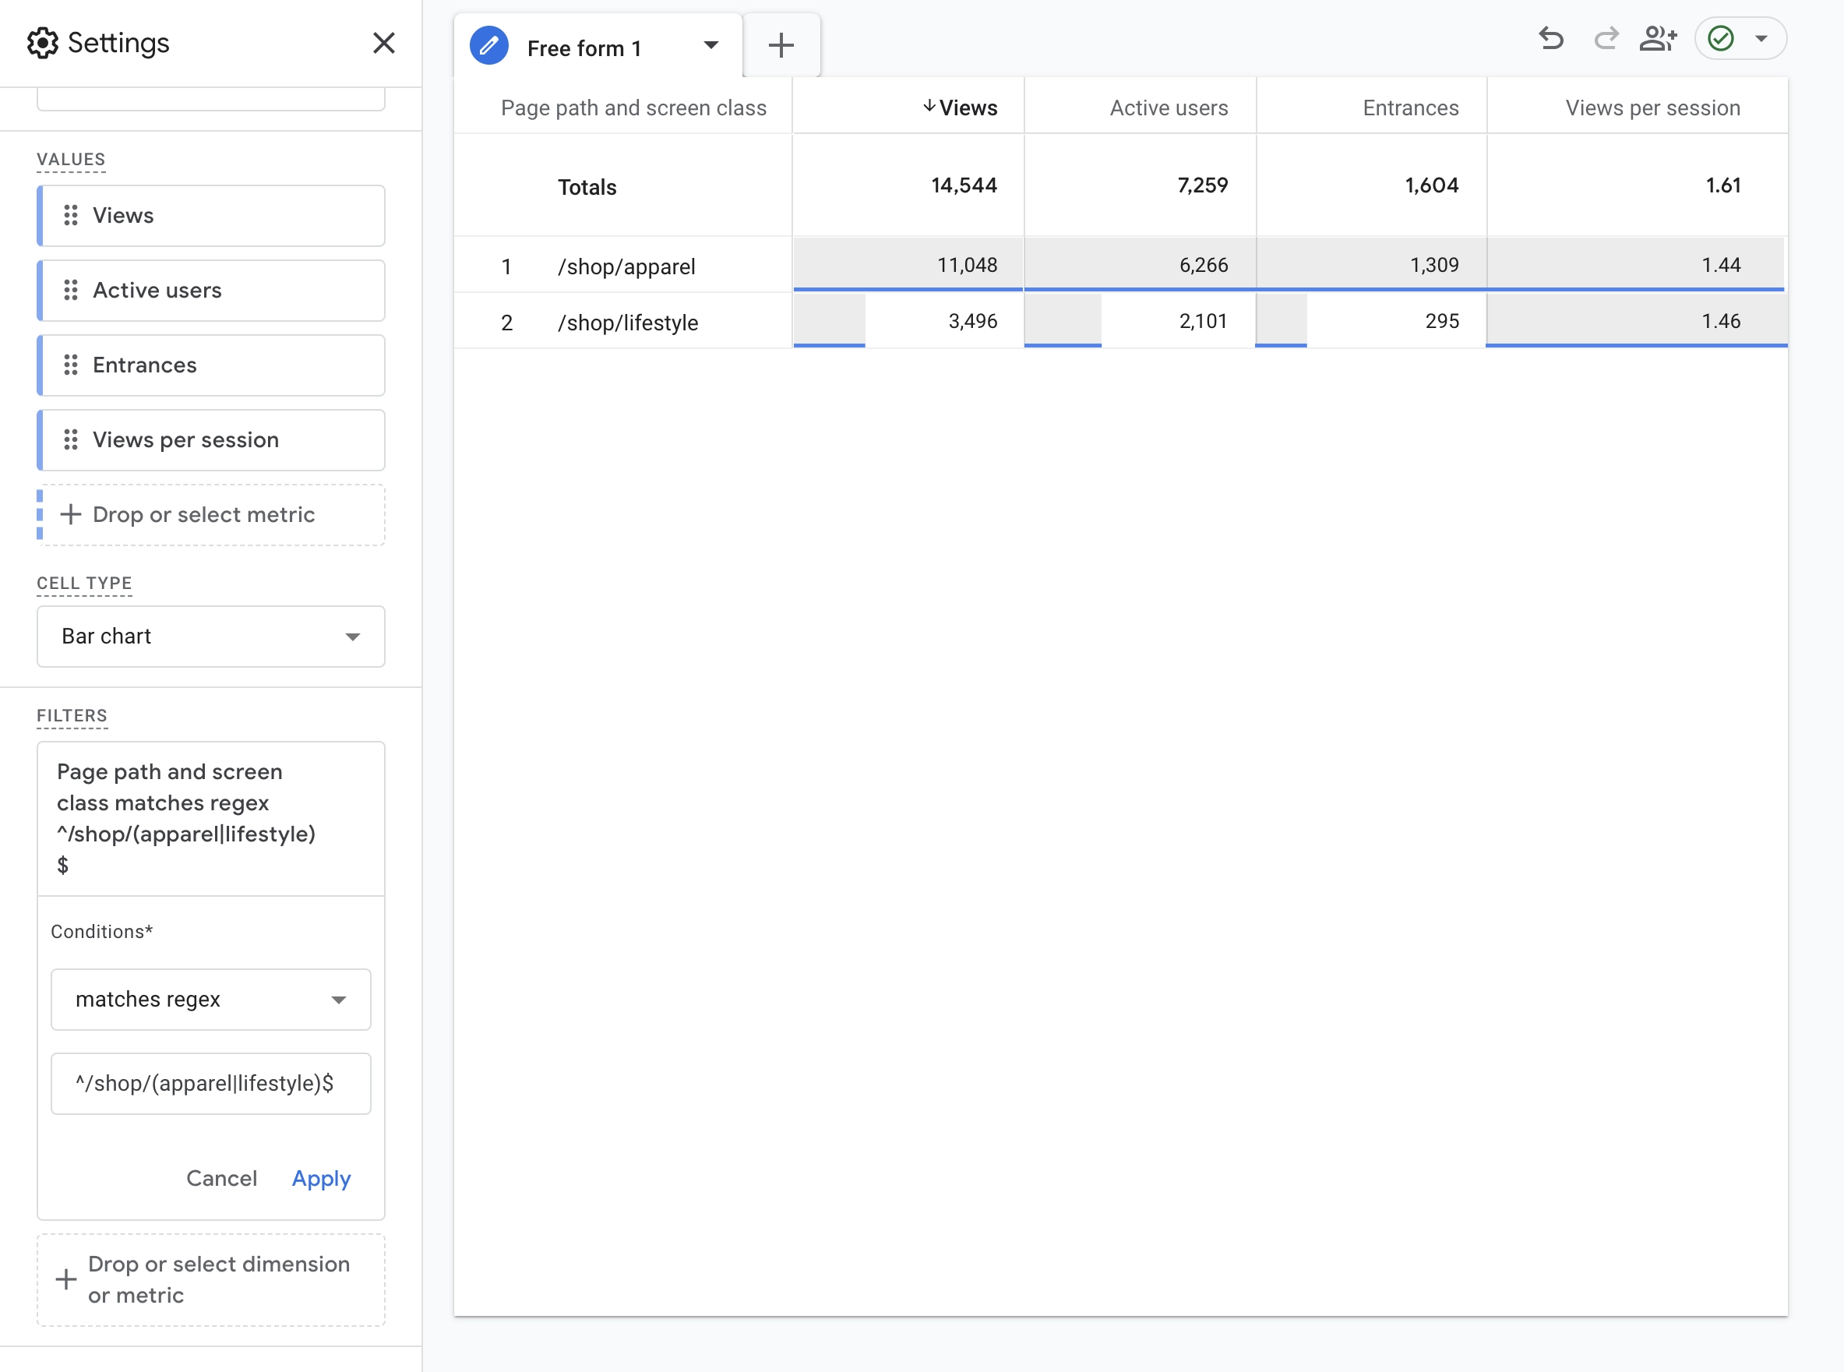Click the 3,496 views cell
Viewport: 1844px width, 1372px height.
[x=908, y=320]
